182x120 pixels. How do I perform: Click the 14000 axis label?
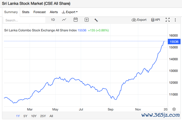coord(173,59)
